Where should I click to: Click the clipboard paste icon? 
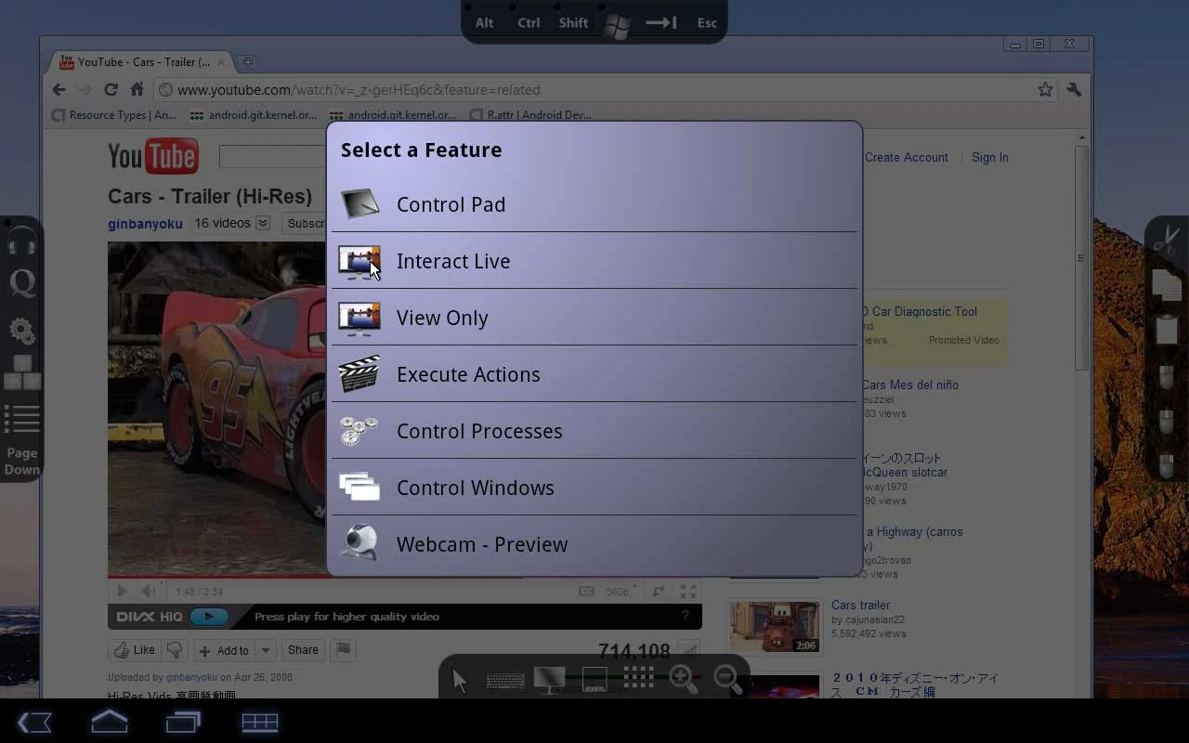coord(1167,330)
